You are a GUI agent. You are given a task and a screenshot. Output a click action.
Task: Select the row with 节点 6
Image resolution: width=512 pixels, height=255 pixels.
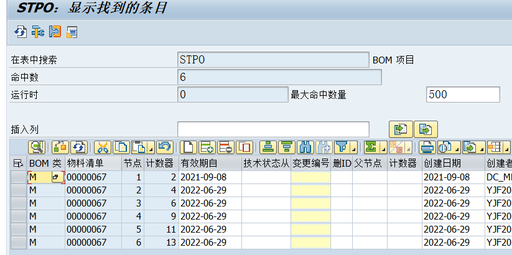pyautogui.click(x=18, y=243)
